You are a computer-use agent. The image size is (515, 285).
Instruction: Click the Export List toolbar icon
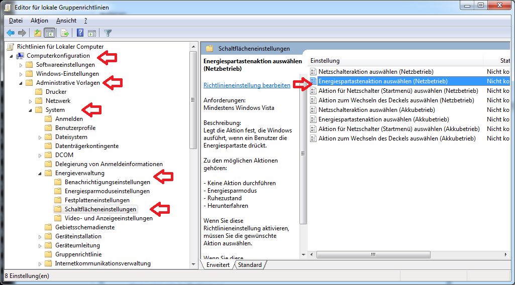[64, 33]
